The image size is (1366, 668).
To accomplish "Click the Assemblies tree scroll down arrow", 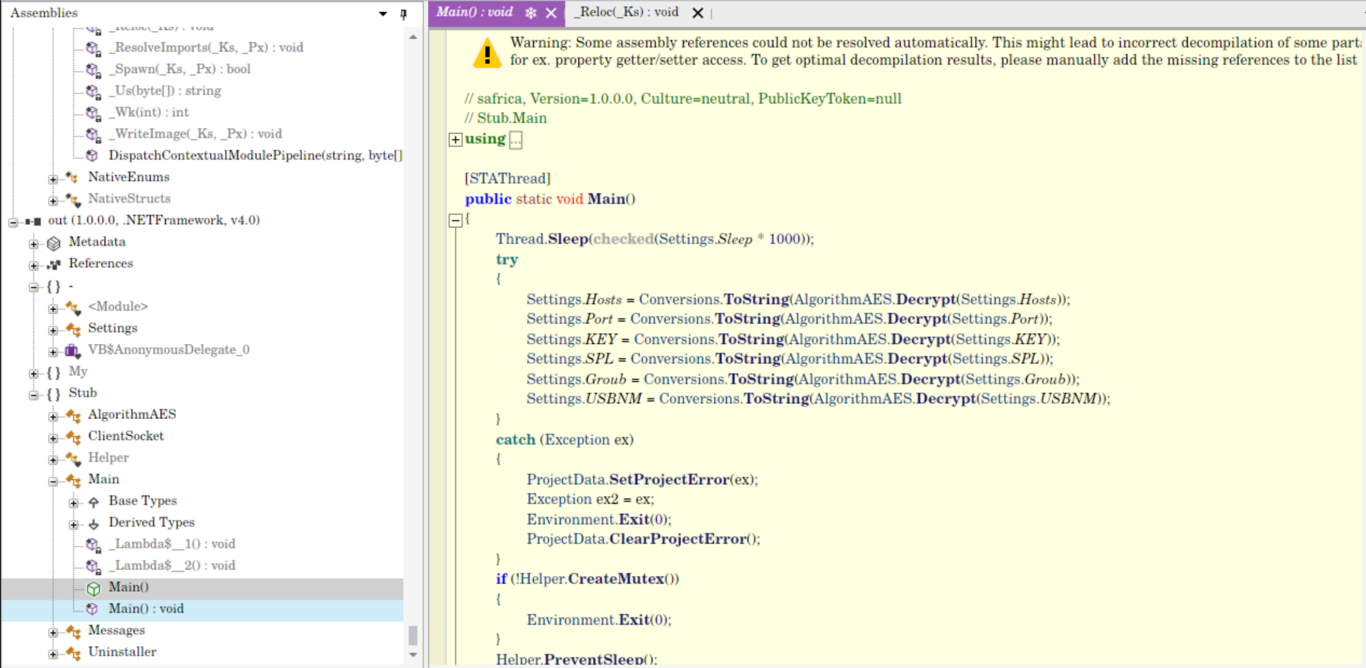I will click(x=413, y=655).
